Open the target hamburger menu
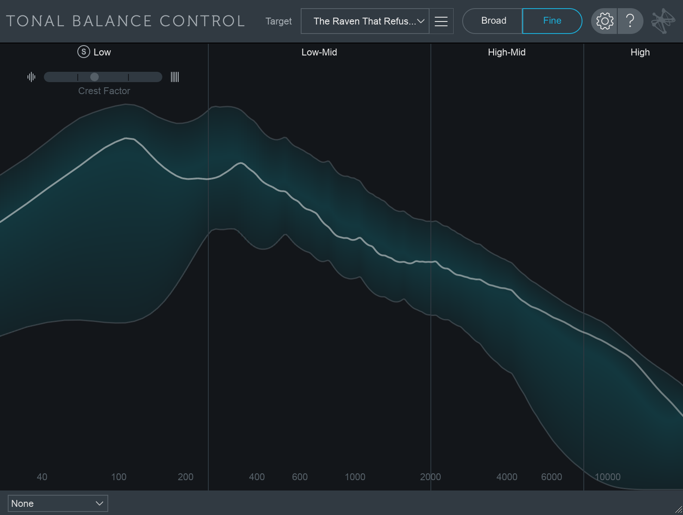Screen dimensions: 683x515 [441, 21]
